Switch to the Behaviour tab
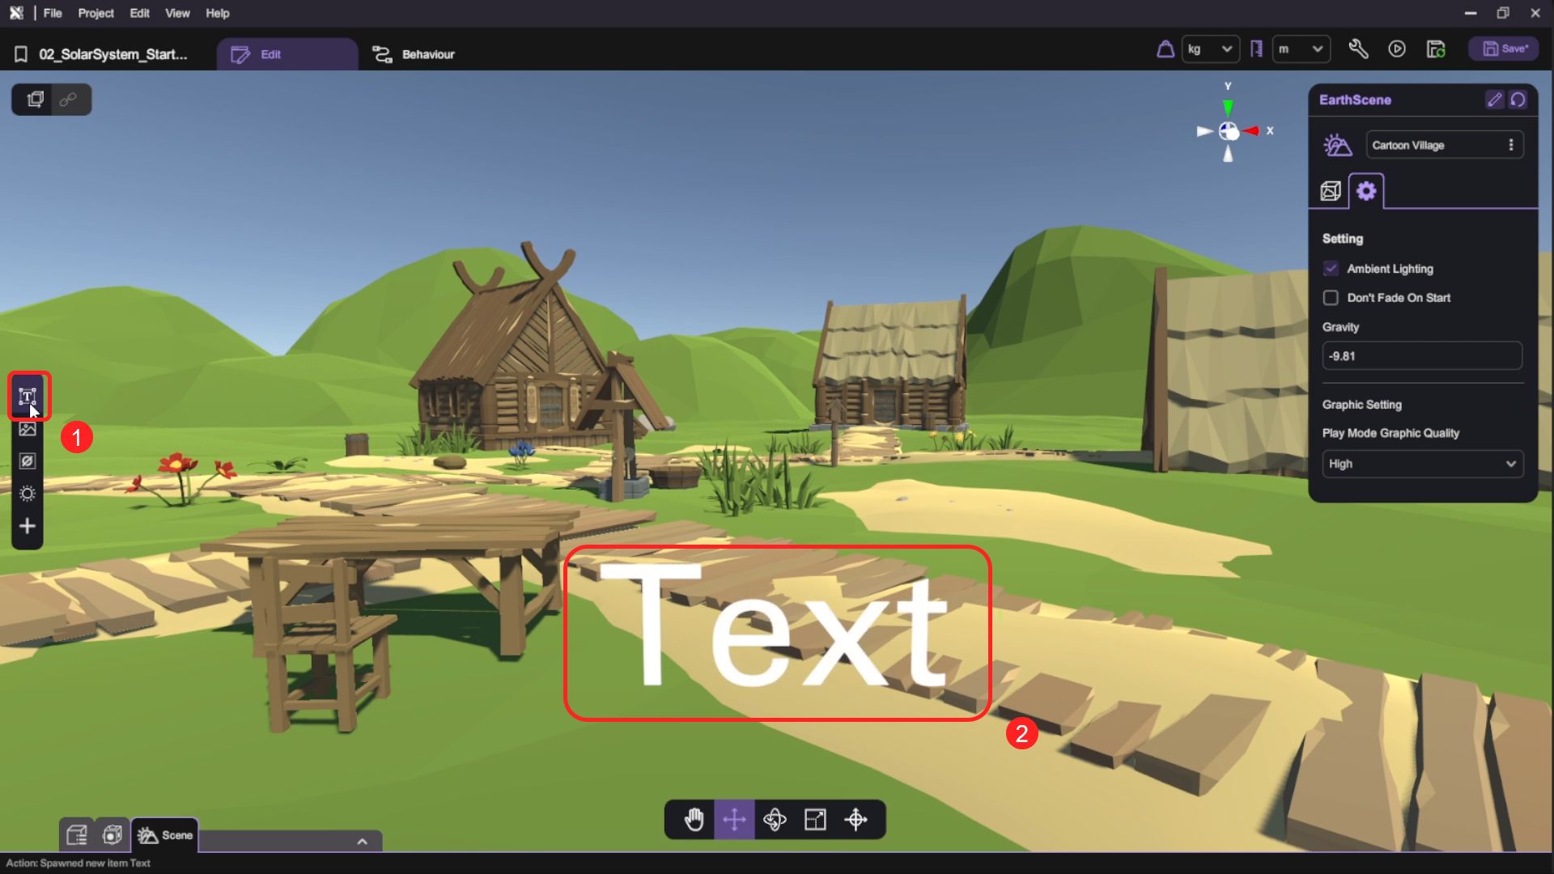This screenshot has width=1554, height=874. [414, 54]
